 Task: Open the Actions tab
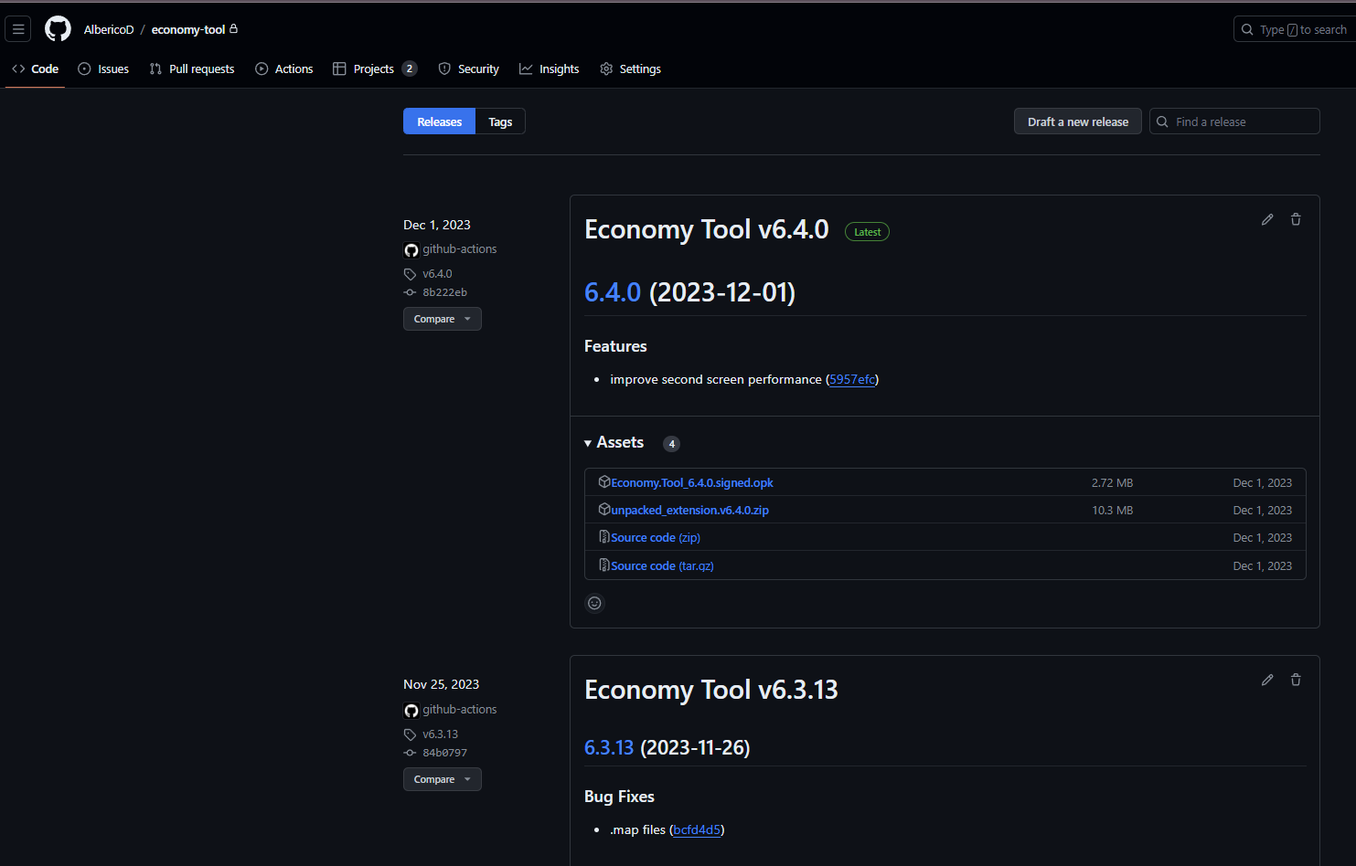click(x=284, y=69)
